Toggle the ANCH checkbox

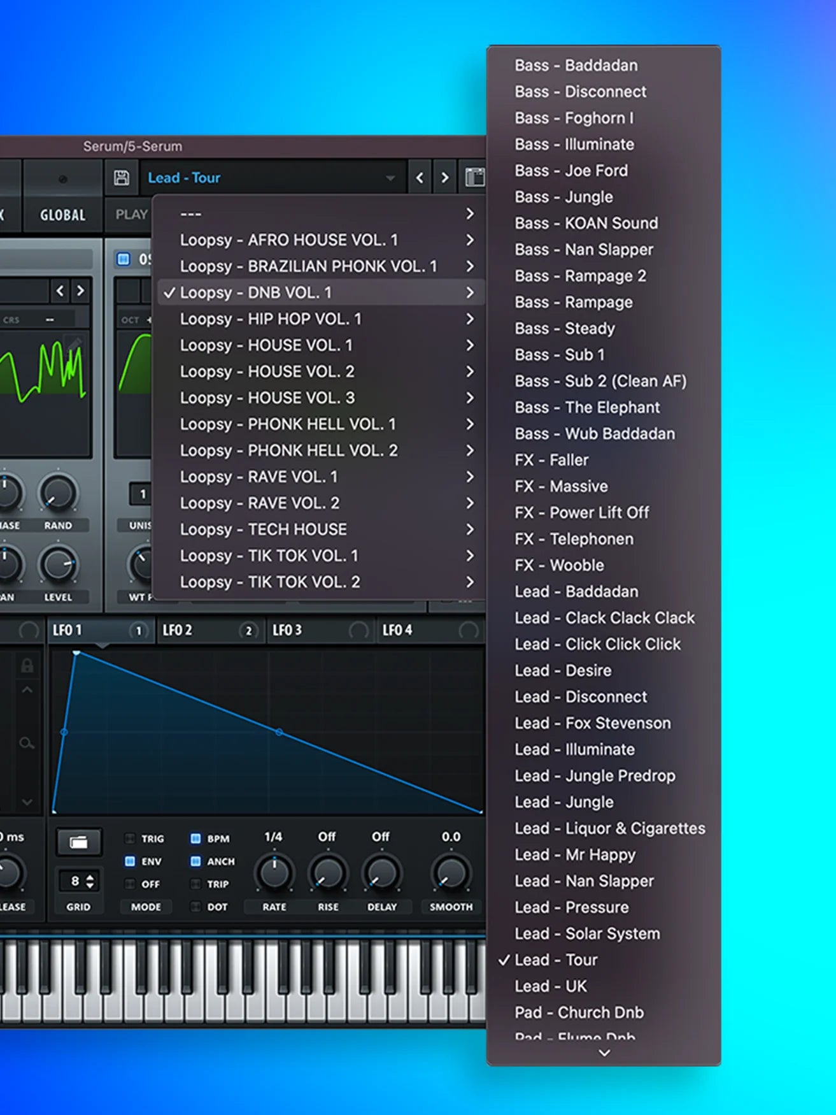pyautogui.click(x=195, y=861)
